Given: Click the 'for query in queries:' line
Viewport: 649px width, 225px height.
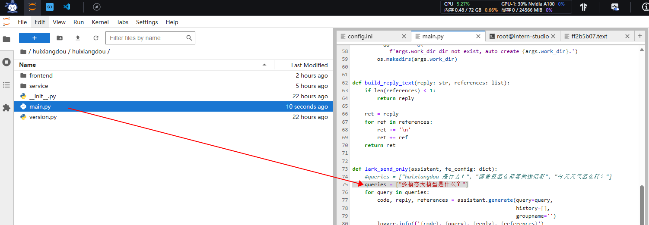Looking at the screenshot, I should 397,192.
